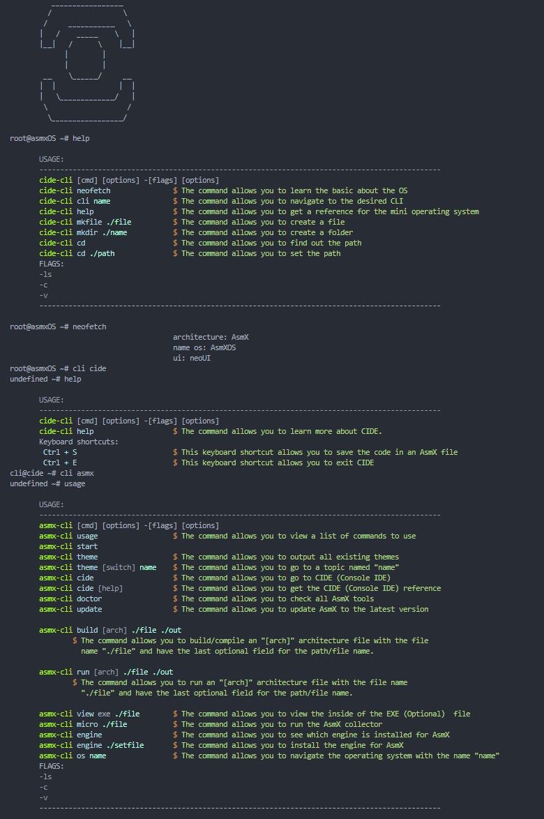The image size is (544, 819).
Task: Select 'cide-cli mkdir ./name' command text
Action: click(x=83, y=232)
